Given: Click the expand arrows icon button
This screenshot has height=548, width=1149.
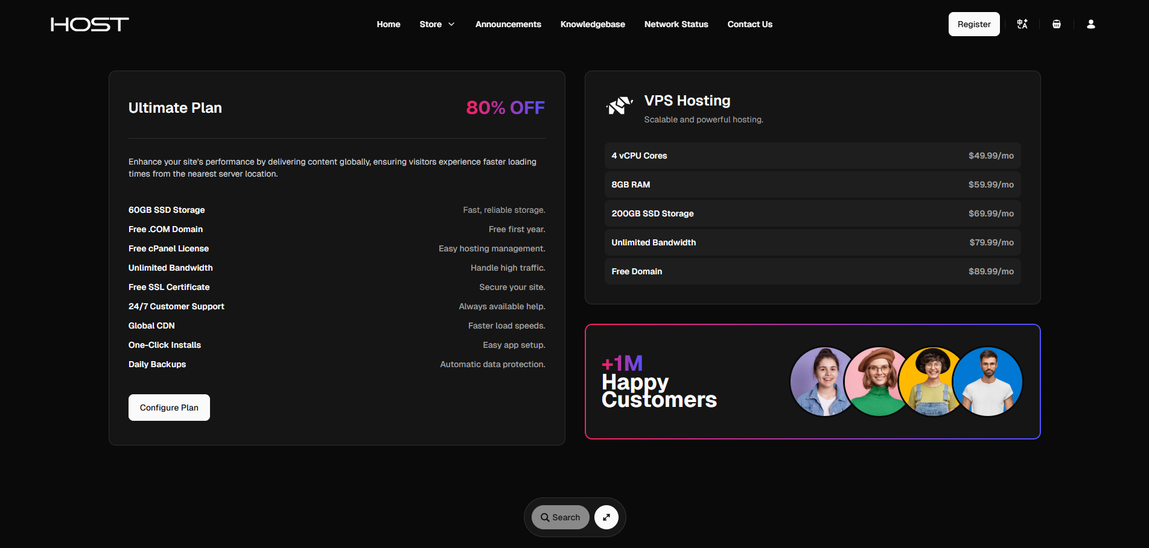Looking at the screenshot, I should point(606,517).
